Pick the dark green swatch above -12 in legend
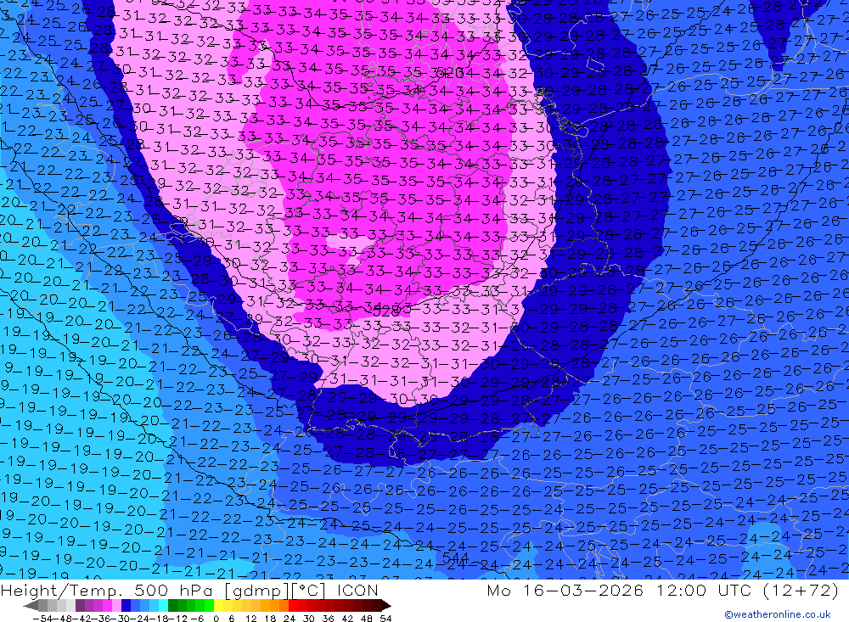 point(172,605)
